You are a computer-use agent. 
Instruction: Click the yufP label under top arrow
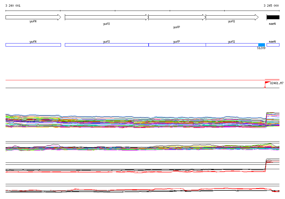tap(176, 27)
